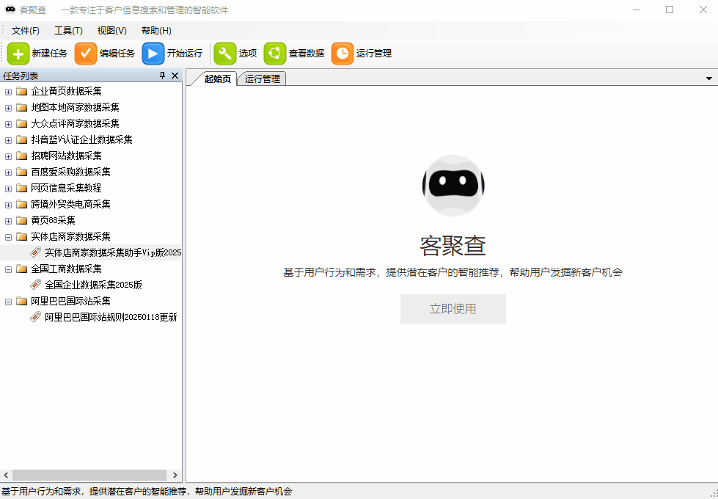Click the folder icon of 百度爱采购数据采集

(x=21, y=172)
